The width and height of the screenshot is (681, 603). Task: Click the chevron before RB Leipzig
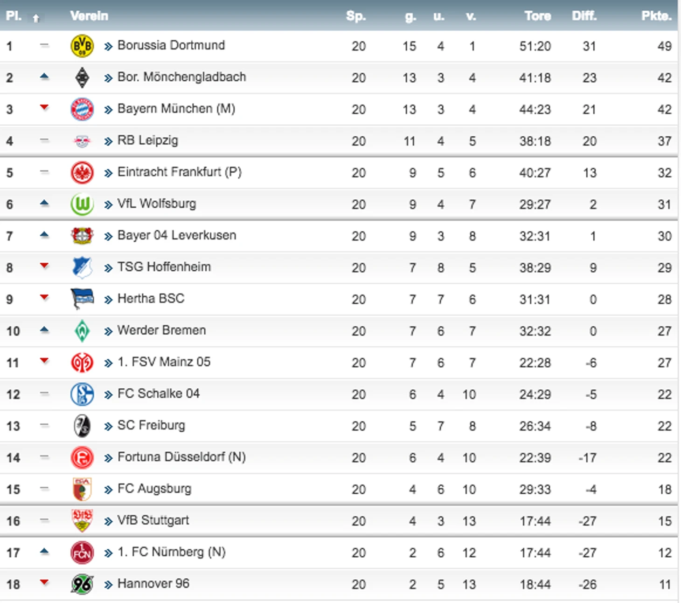(108, 141)
